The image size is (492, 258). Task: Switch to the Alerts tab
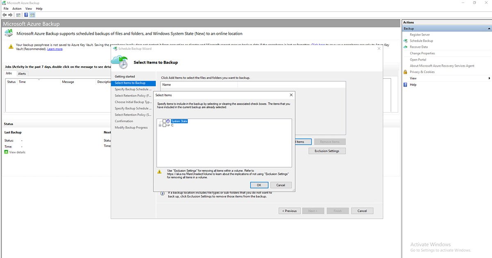[x=22, y=74]
